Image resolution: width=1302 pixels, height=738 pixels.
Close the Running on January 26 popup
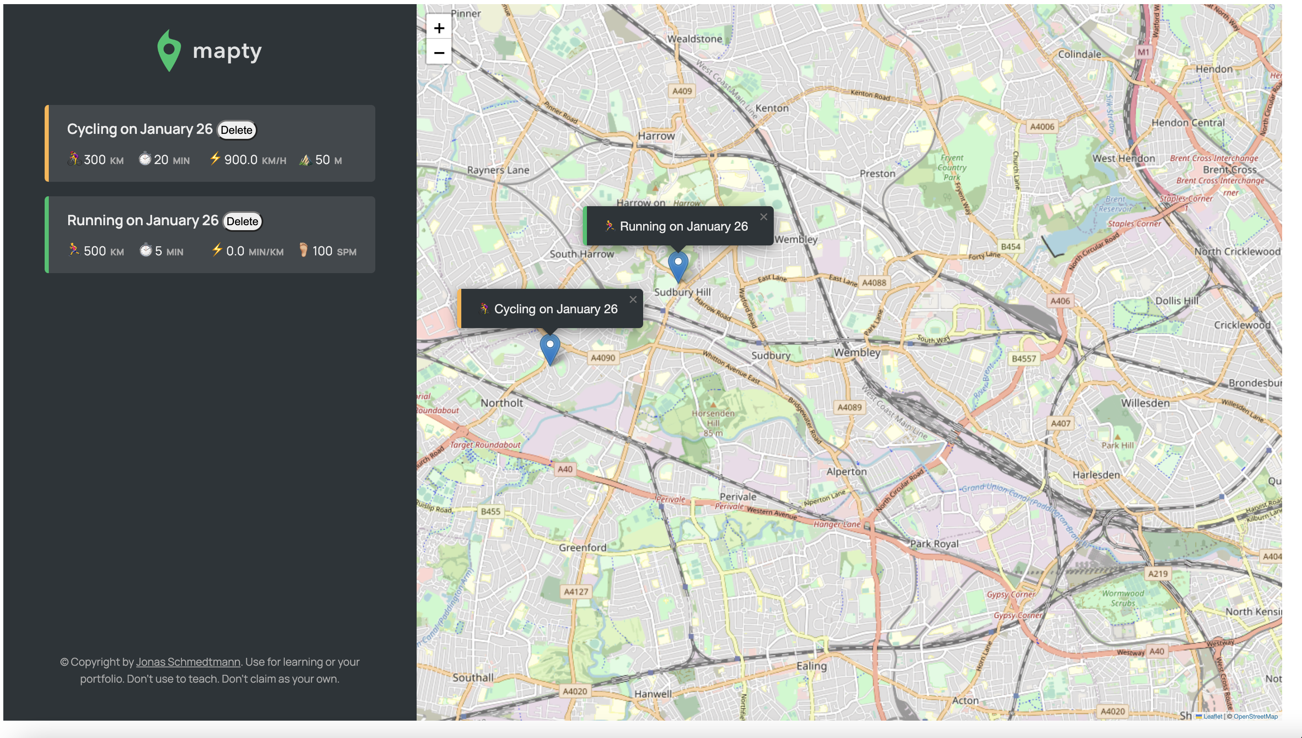tap(763, 217)
